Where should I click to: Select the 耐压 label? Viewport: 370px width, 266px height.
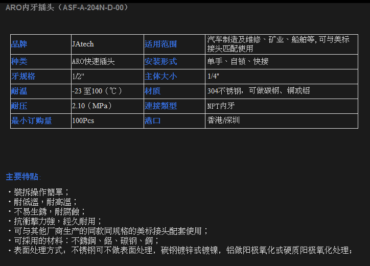point(19,106)
